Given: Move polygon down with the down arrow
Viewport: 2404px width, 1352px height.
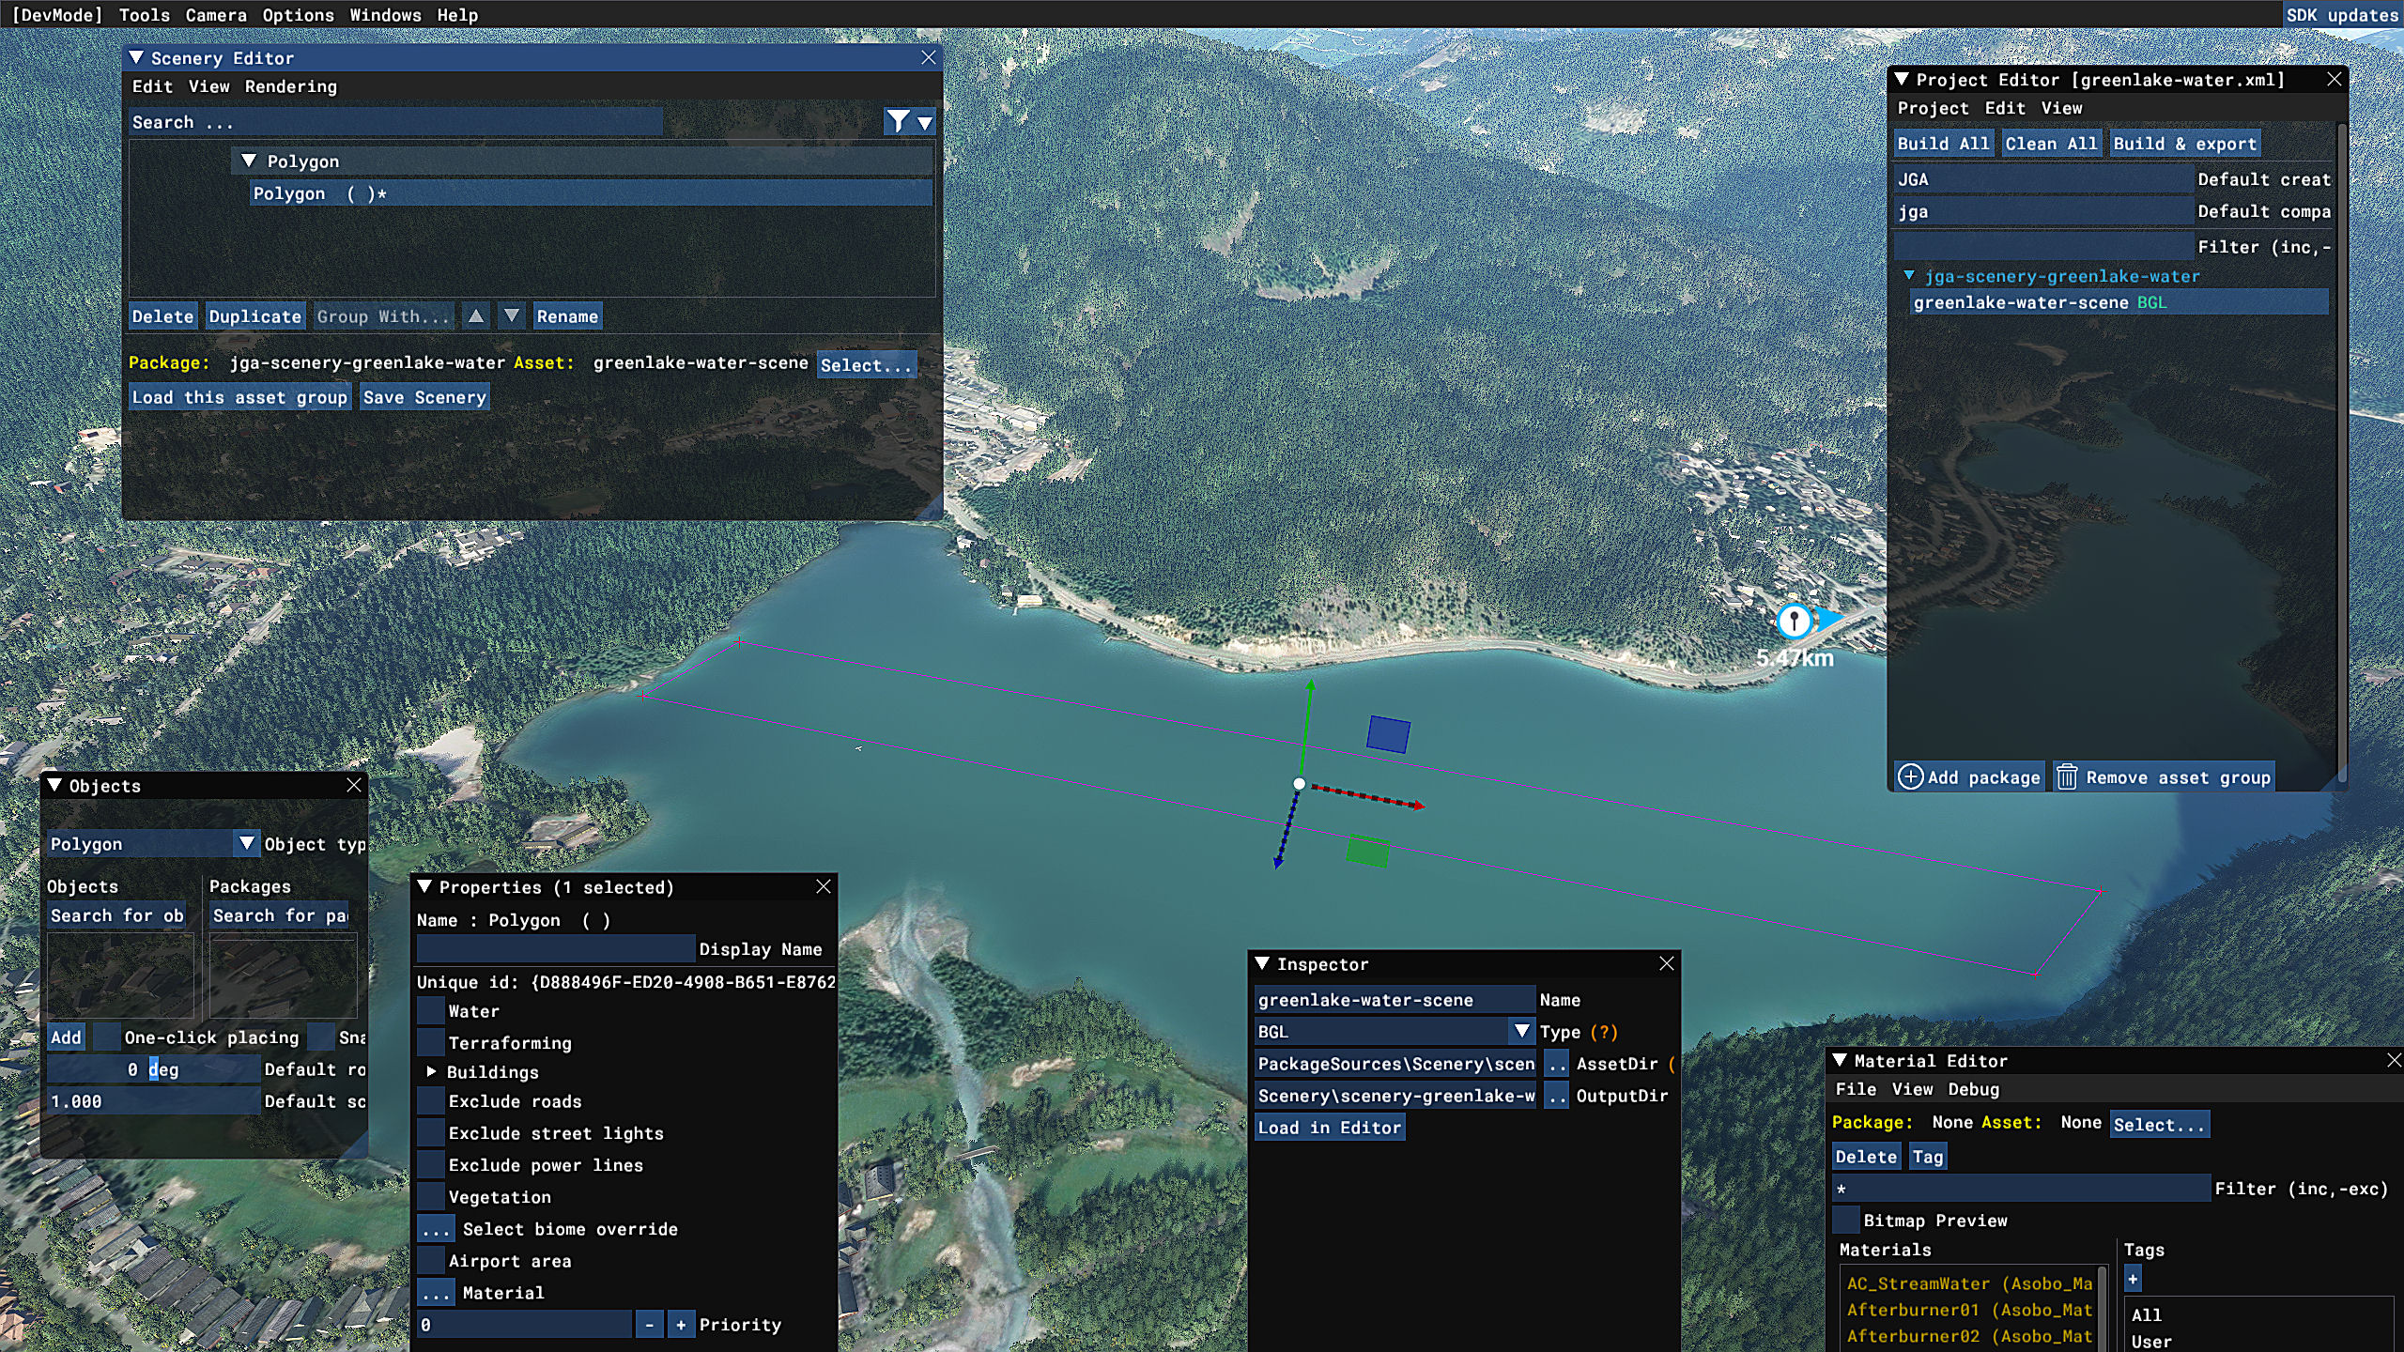Looking at the screenshot, I should (512, 316).
